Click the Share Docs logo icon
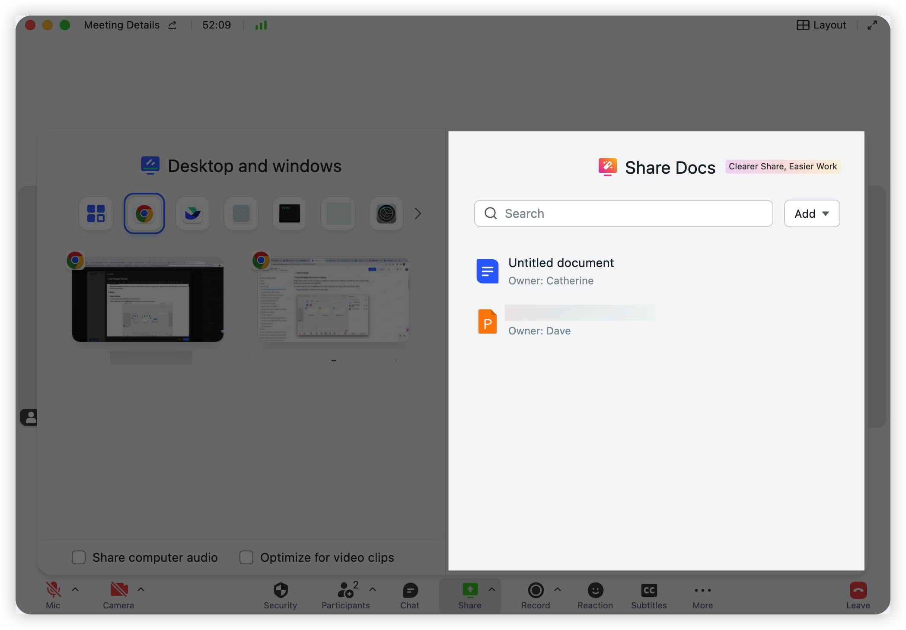The height and width of the screenshot is (630, 906). pos(607,167)
